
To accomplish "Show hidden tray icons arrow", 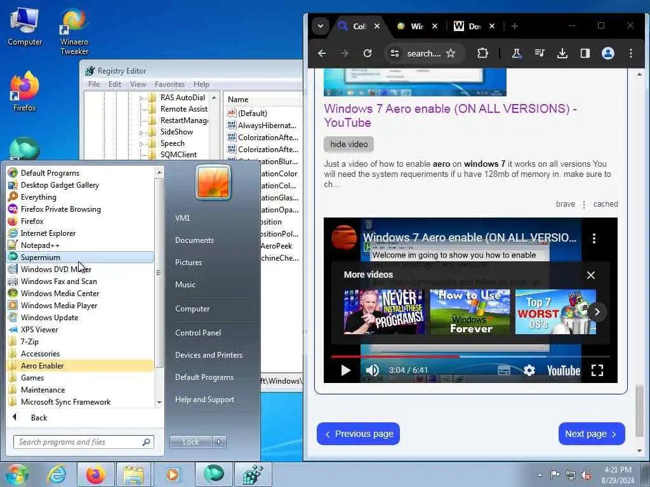I will [540, 476].
